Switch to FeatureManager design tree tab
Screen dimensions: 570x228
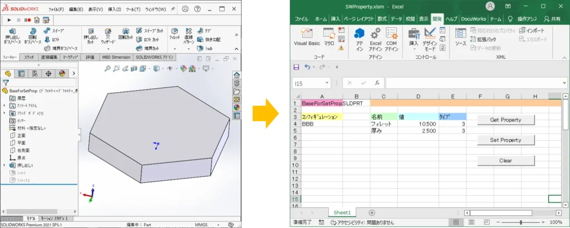(x=8, y=73)
